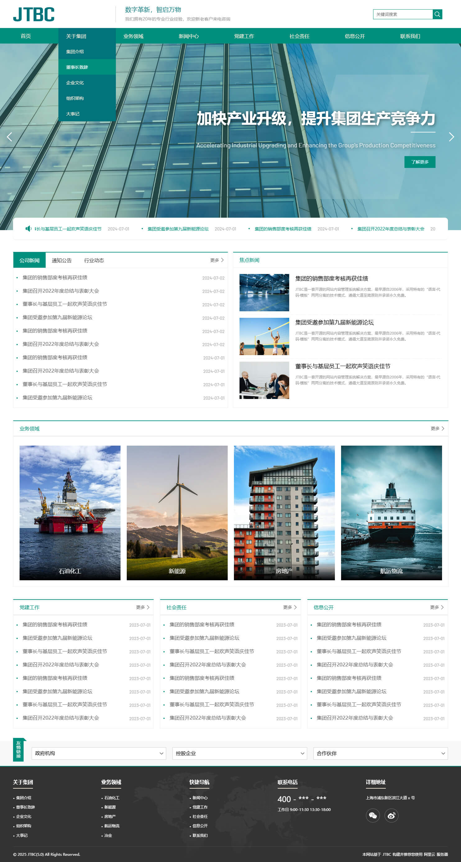Open the WeChat icon in footer
Viewport: 461px width, 862px height.
(x=372, y=815)
